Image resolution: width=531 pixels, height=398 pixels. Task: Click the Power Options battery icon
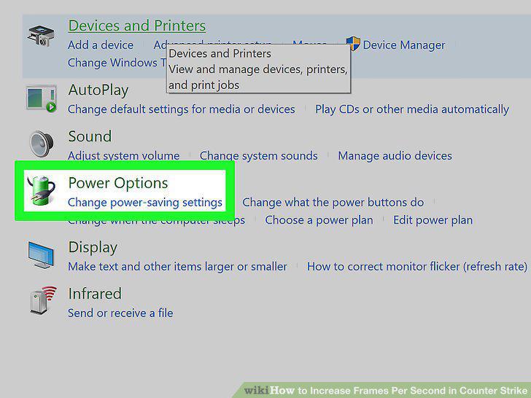click(42, 190)
